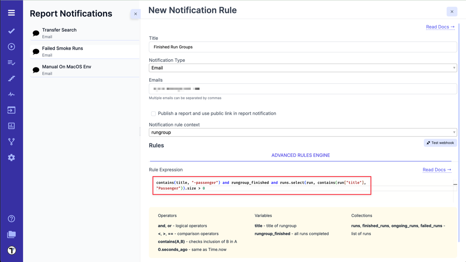Open Settings via the gear icon
The width and height of the screenshot is (466, 262).
[11, 157]
